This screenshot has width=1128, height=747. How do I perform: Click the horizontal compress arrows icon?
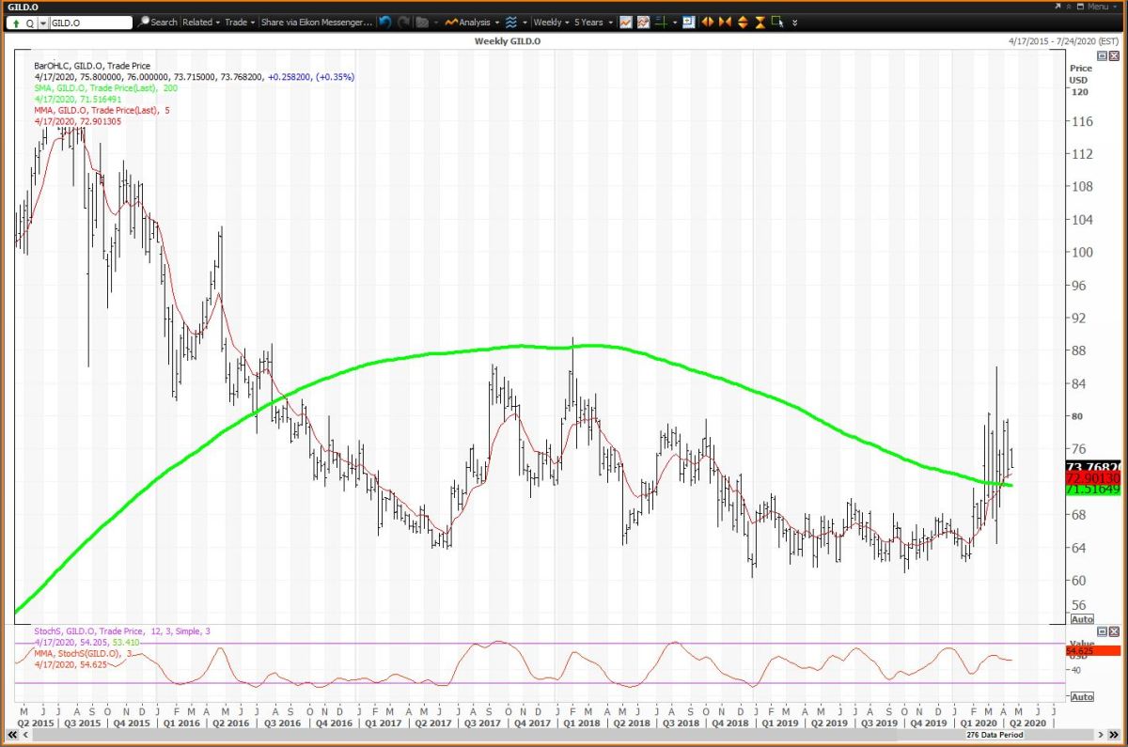pyautogui.click(x=725, y=22)
